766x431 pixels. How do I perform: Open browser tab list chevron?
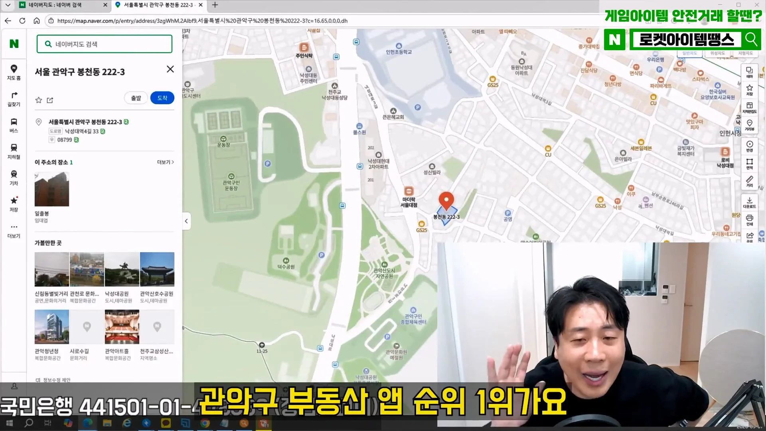8,5
